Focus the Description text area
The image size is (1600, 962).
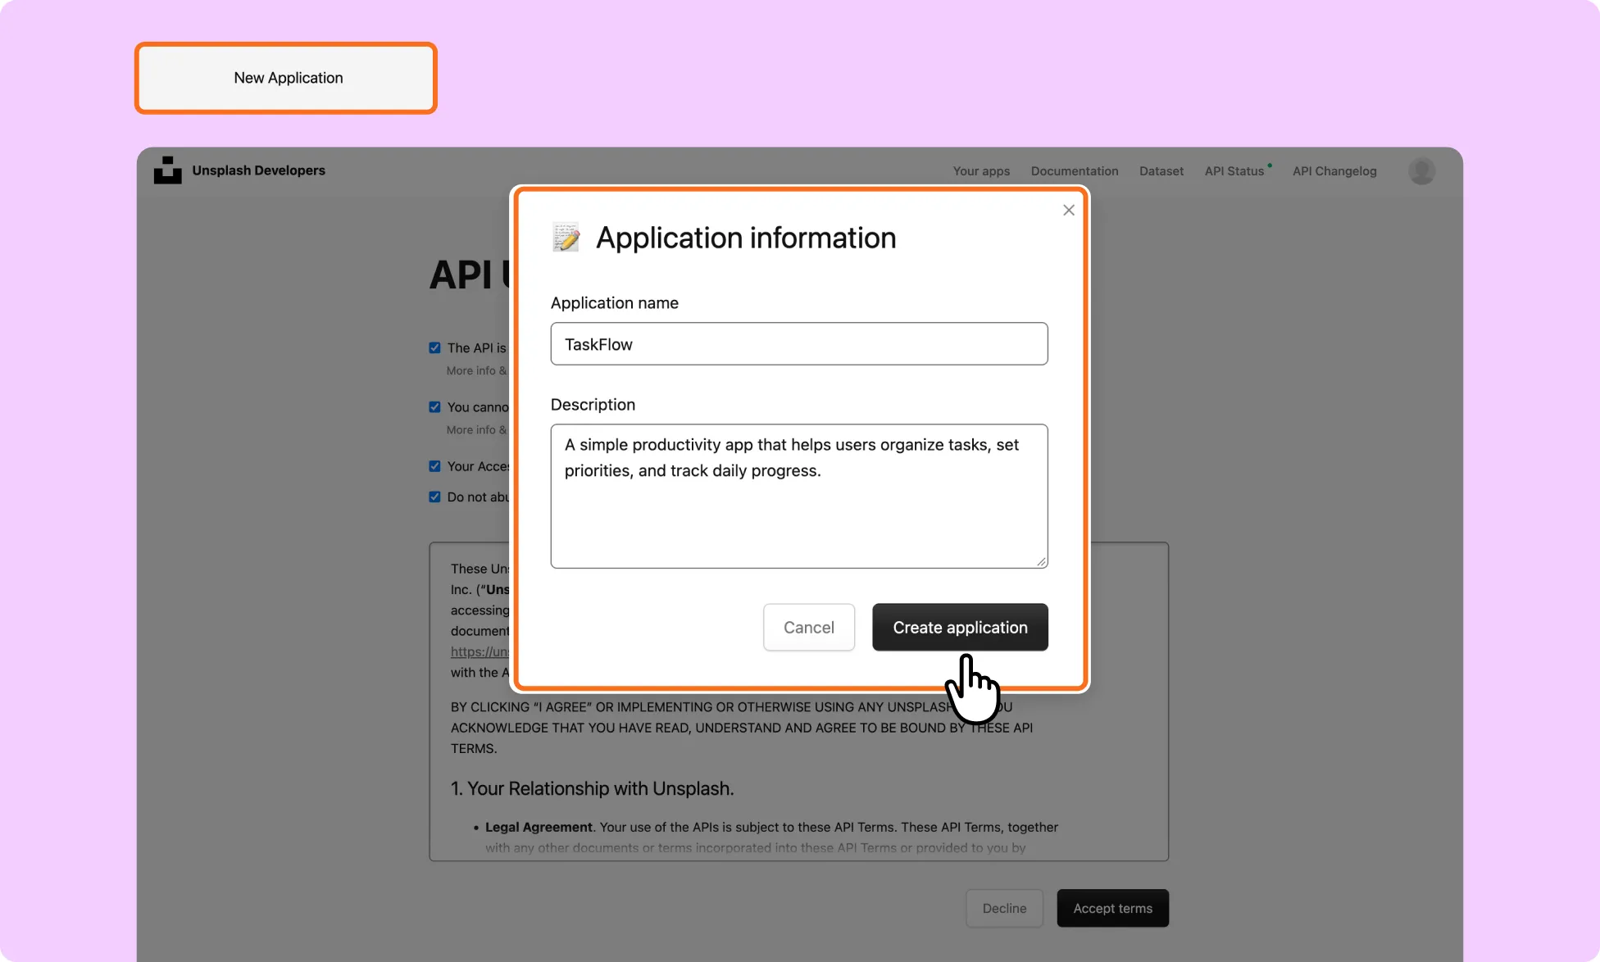[799, 497]
